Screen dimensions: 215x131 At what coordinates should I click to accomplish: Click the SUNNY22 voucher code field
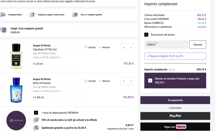pyautogui.click(x=166, y=45)
